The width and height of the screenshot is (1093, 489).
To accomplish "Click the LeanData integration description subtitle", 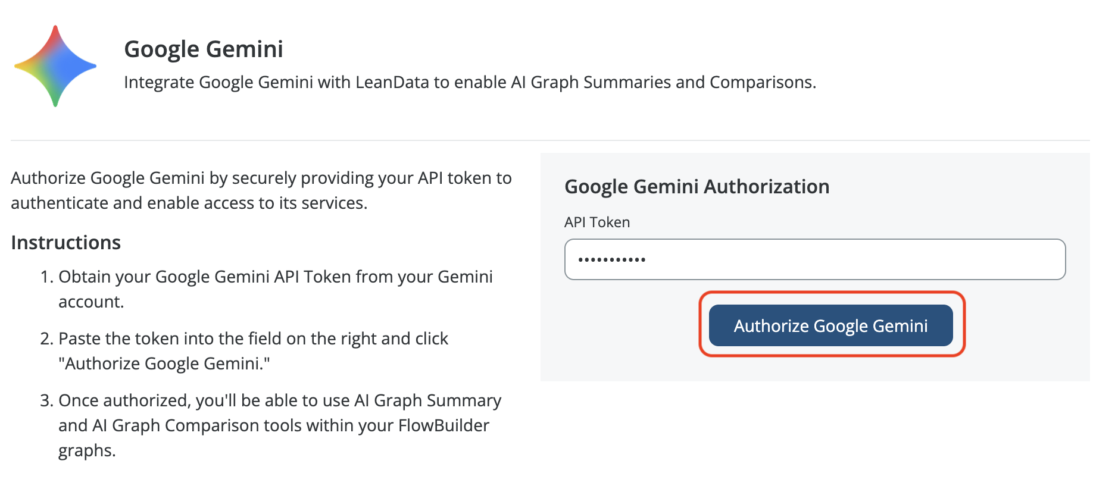I will 470,82.
